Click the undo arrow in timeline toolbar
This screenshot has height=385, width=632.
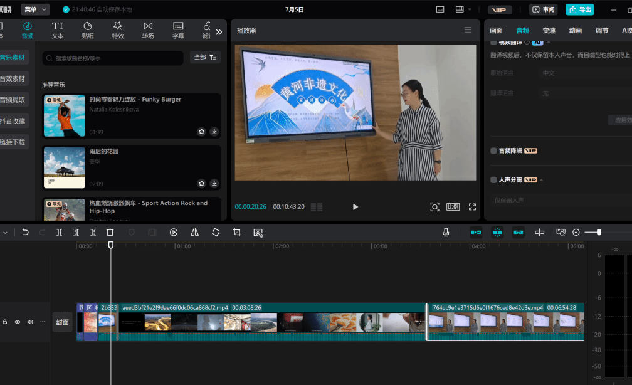point(25,232)
